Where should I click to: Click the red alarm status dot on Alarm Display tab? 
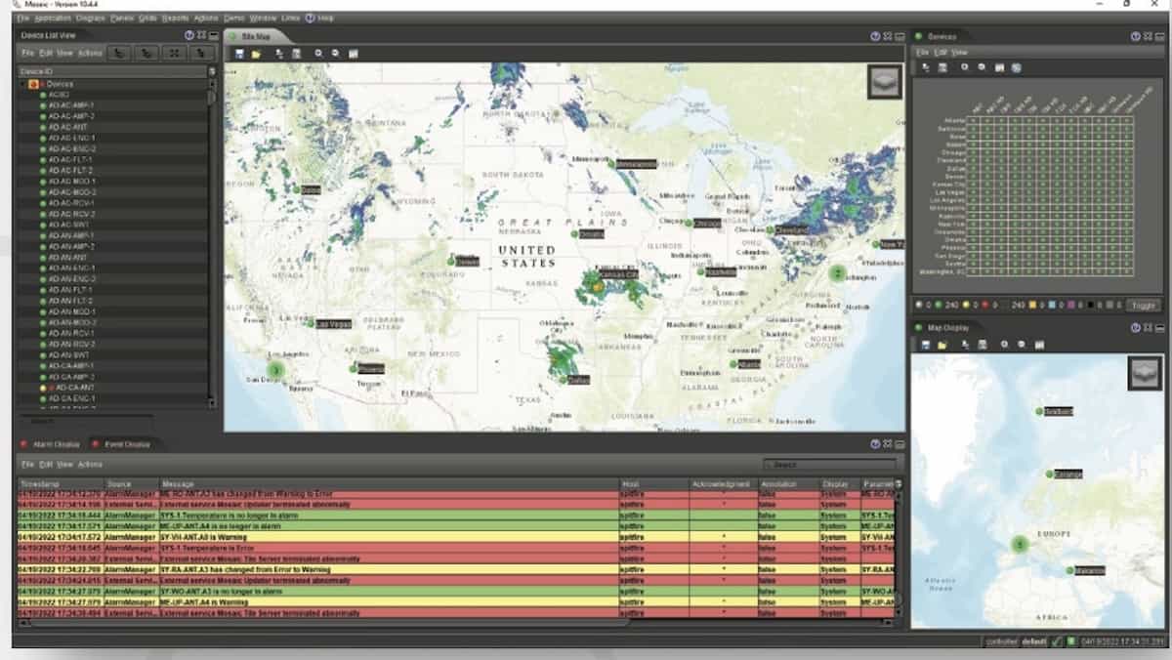(x=22, y=444)
